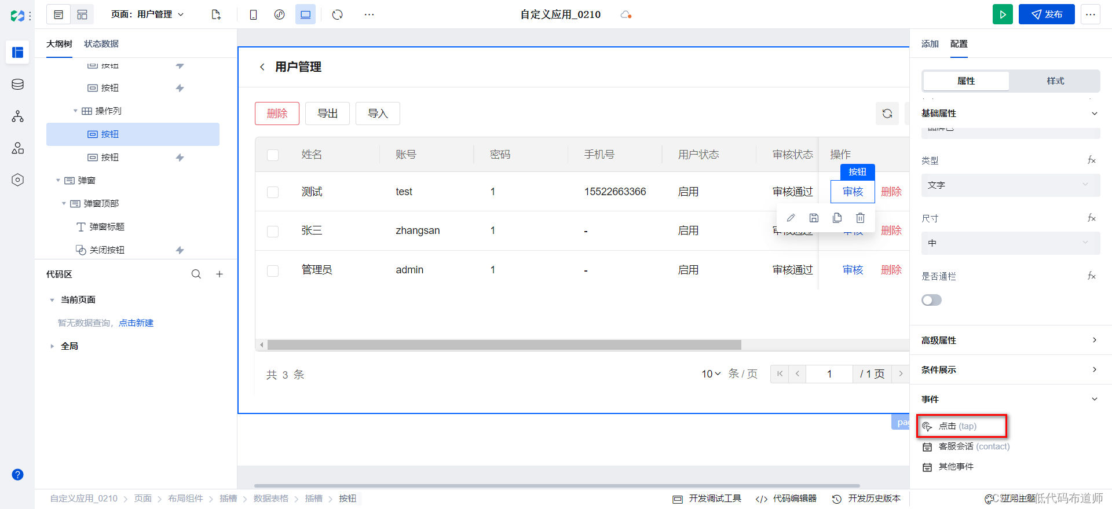Collapse the 操作列 tree node
1112x509 pixels.
tap(75, 111)
